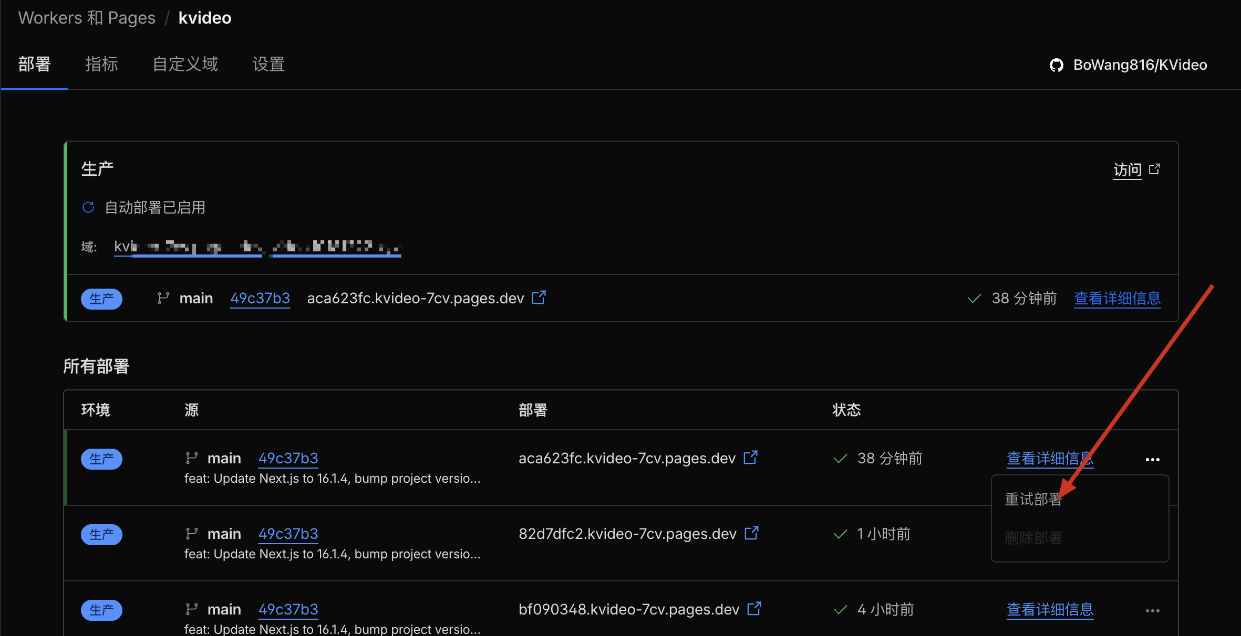The width and height of the screenshot is (1241, 636).
Task: Click Workers 和 Pages breadcrumb
Action: [87, 18]
